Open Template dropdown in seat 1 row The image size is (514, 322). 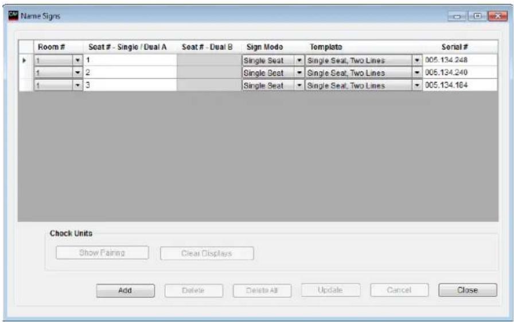tap(416, 60)
